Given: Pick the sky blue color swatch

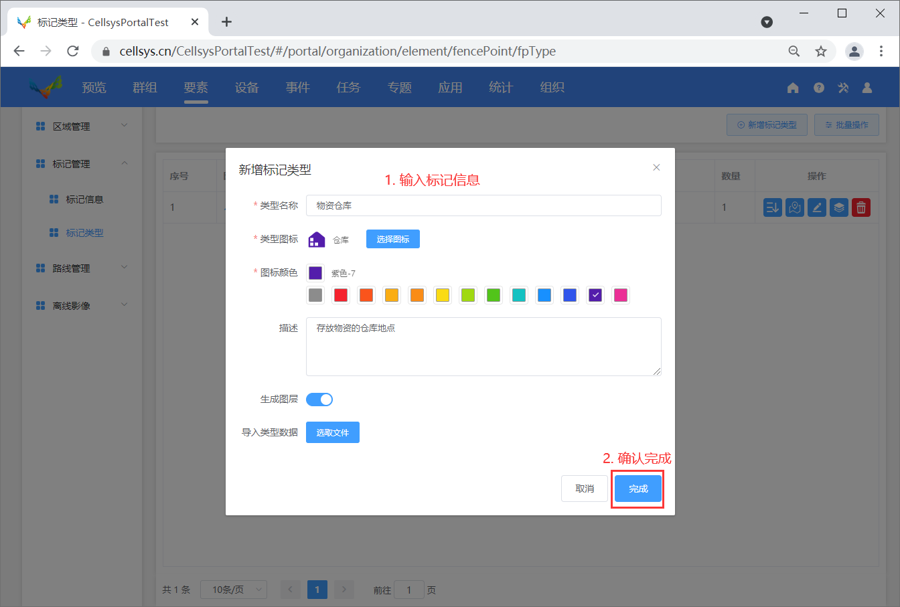Looking at the screenshot, I should (544, 295).
